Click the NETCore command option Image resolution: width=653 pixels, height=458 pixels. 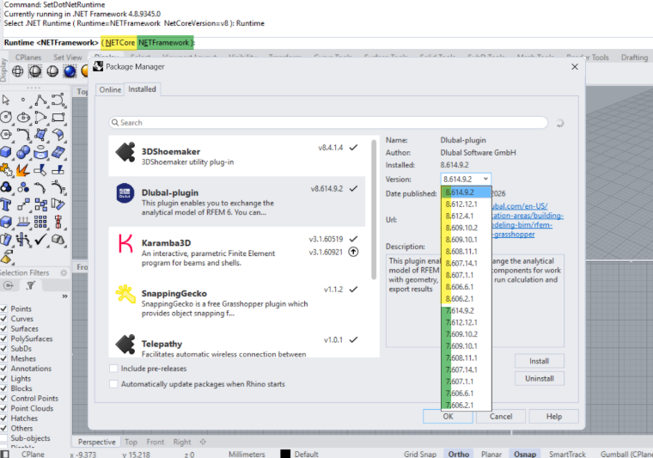pyautogui.click(x=120, y=42)
